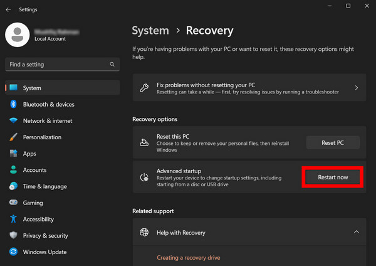Click the Accessibility figure icon

(x=13, y=219)
